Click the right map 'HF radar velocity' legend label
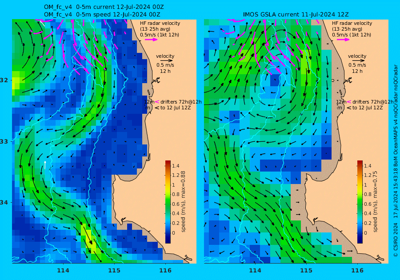 coord(352,23)
